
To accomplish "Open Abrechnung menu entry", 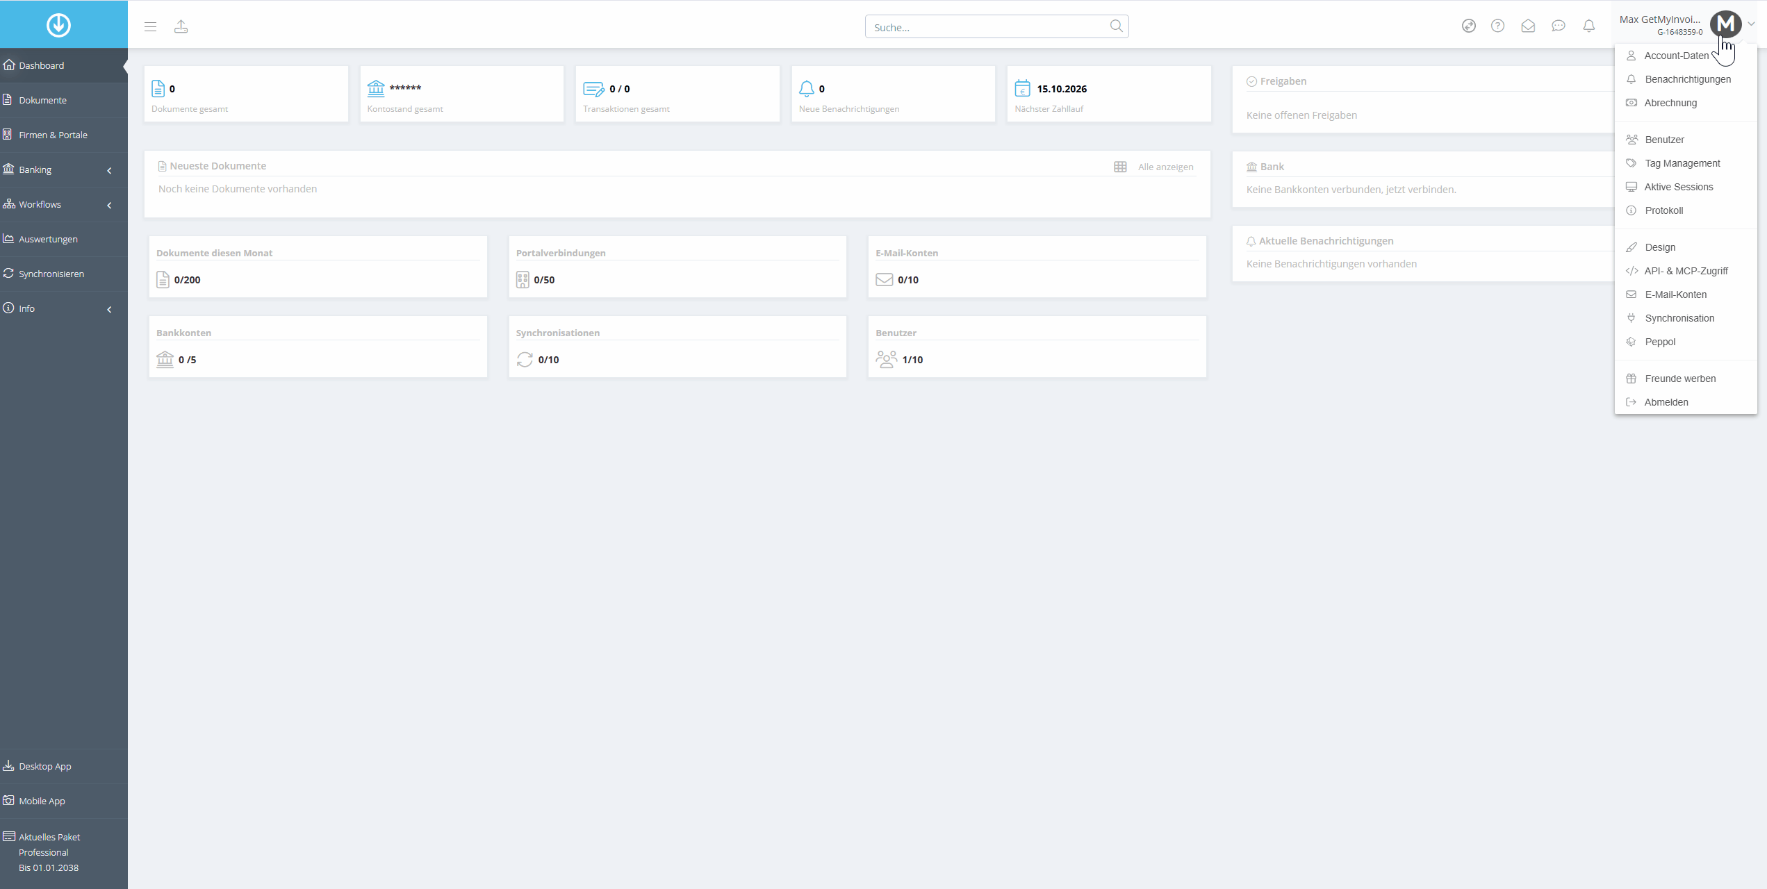I will click(x=1686, y=103).
